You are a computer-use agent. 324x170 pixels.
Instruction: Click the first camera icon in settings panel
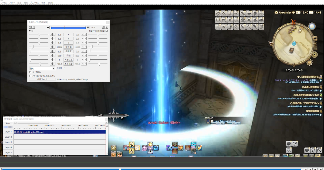[x=30, y=27]
